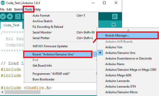This screenshot has width=159, height=96.
Task: Open the Serial Monitor magnifier icon
Action: (x=115, y=17)
